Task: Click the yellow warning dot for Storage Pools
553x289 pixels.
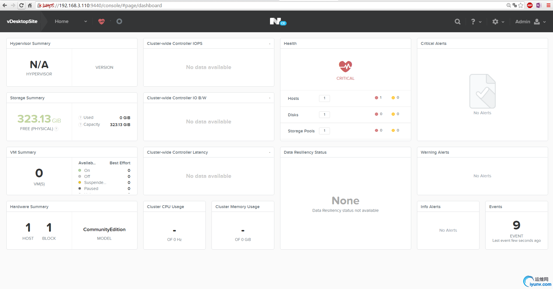Action: 393,130
